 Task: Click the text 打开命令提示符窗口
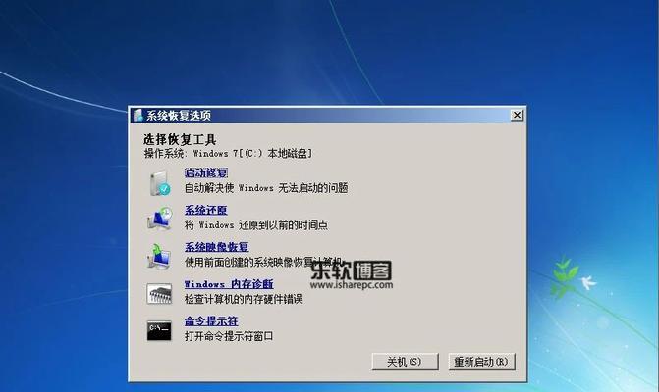[x=229, y=336]
